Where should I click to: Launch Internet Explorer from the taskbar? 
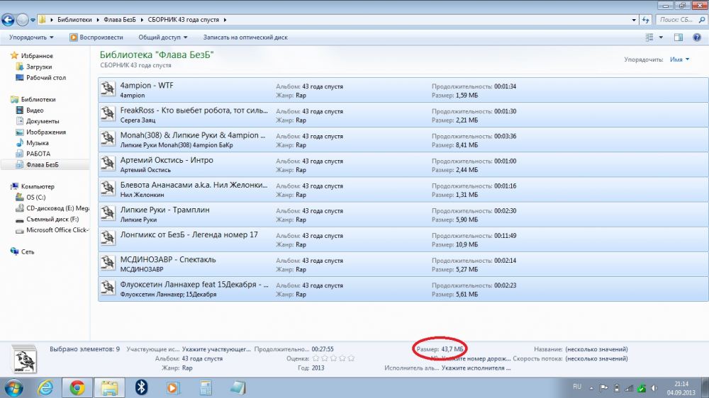(45, 388)
